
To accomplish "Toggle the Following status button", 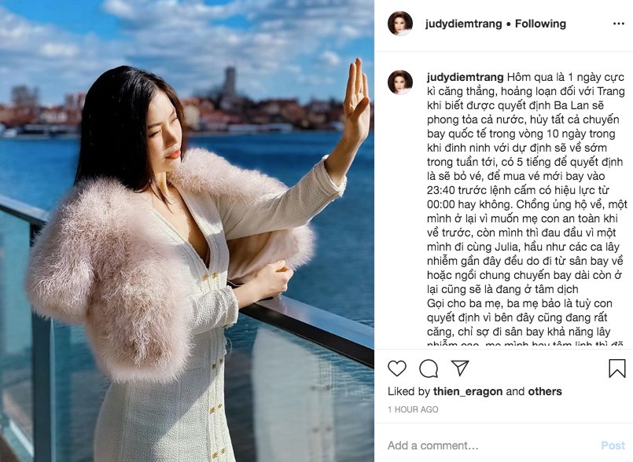I will (x=540, y=24).
